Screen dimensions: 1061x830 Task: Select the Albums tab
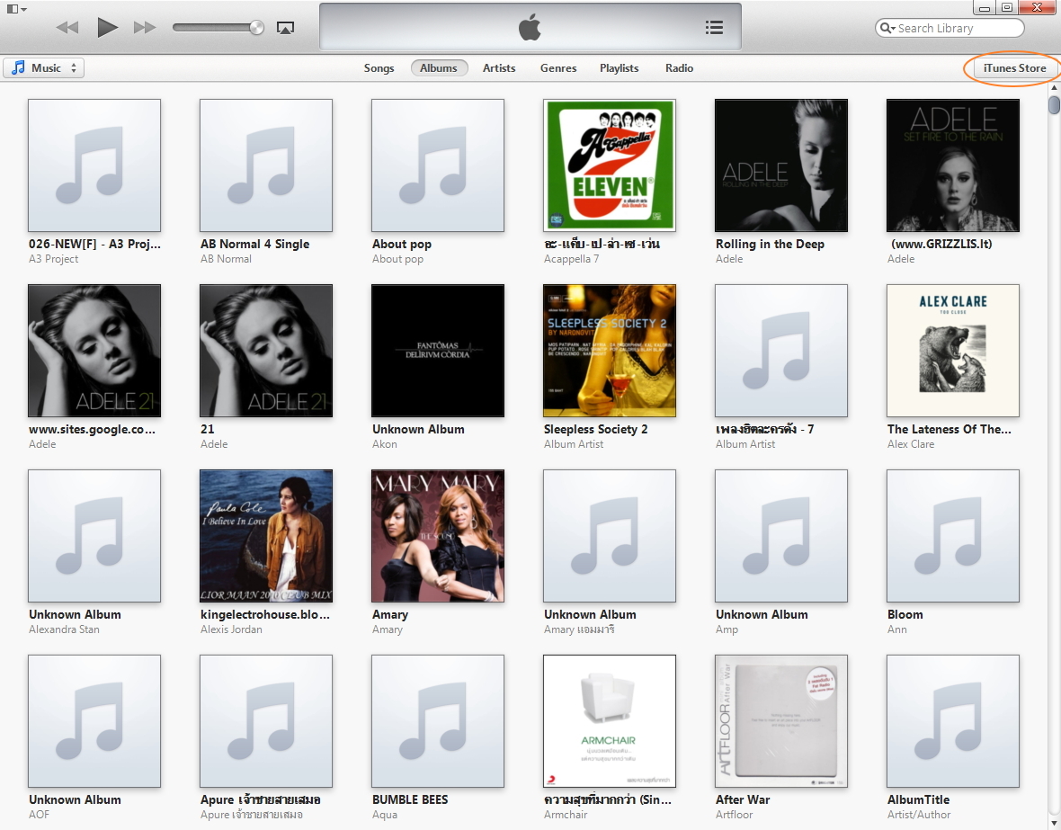click(439, 68)
